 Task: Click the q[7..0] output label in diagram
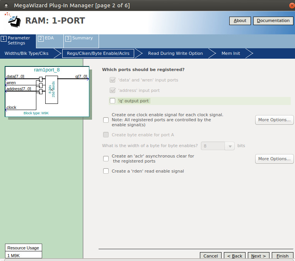81,76
